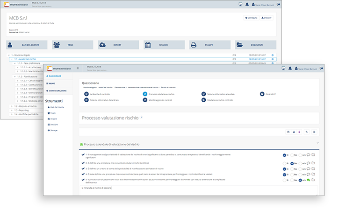Select 'n/a' for question 1
This screenshot has width=339, height=210.
(x=300, y=155)
